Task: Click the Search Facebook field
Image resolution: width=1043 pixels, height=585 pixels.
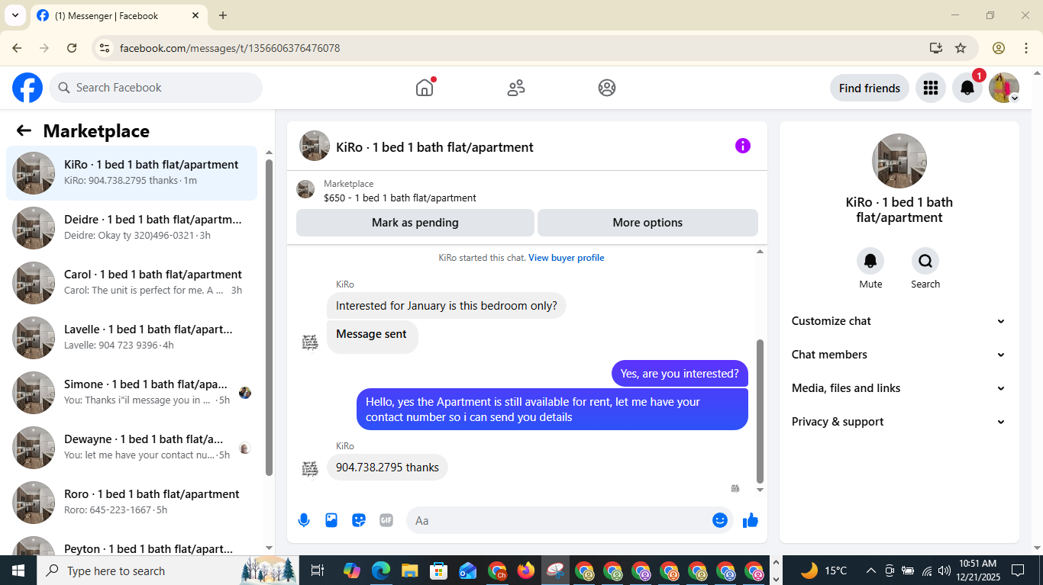Action: (156, 88)
